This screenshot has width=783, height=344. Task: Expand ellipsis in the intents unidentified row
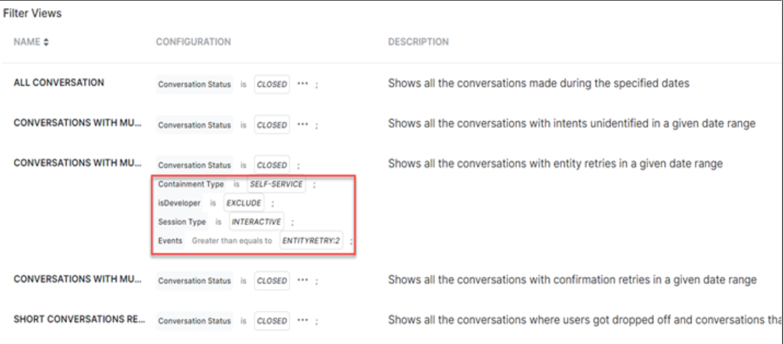tap(302, 125)
